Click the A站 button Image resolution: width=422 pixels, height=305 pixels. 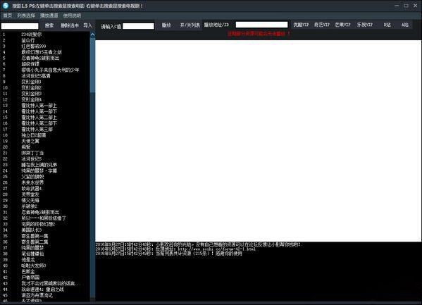(405, 25)
